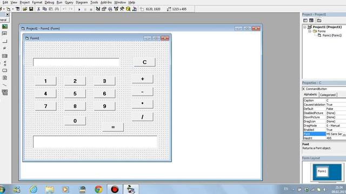Image resolution: width=346 pixels, height=194 pixels.
Task: Select the CommandButton control in the toolbox
Action: point(5,41)
